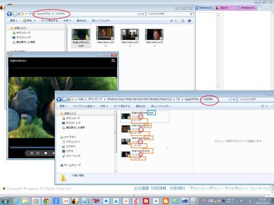
Task: Go back in the front Explorer window
Action: [59, 99]
